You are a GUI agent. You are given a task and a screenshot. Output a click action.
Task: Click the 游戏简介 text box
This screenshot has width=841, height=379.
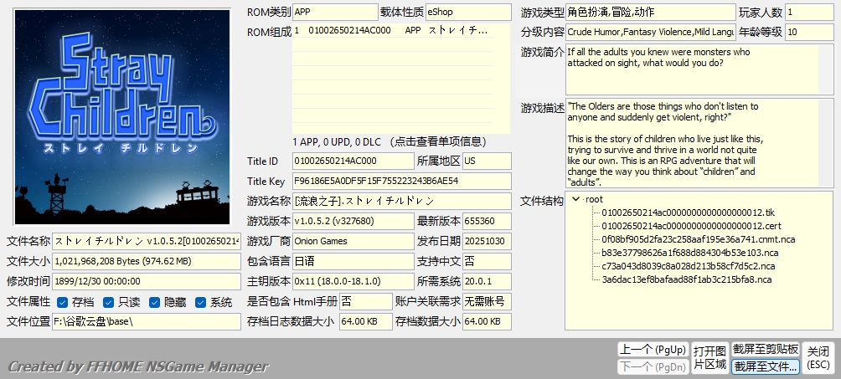(x=699, y=69)
